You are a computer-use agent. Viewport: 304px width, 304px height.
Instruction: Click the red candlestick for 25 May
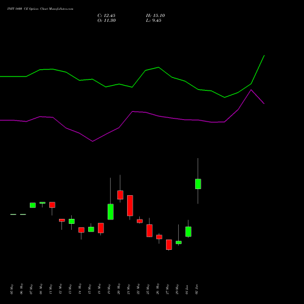(x=150, y=230)
